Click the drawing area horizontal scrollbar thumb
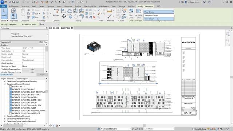Image resolution: width=233 pixels, height=131 pixels. click(x=144, y=126)
